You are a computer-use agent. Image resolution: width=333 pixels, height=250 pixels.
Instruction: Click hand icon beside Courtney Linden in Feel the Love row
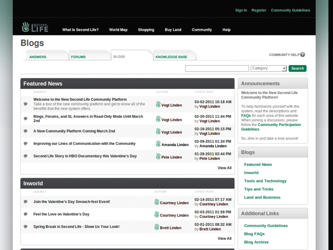coord(157,215)
